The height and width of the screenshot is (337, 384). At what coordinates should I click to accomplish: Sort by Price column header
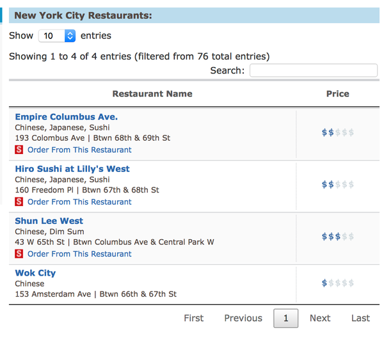tap(337, 93)
